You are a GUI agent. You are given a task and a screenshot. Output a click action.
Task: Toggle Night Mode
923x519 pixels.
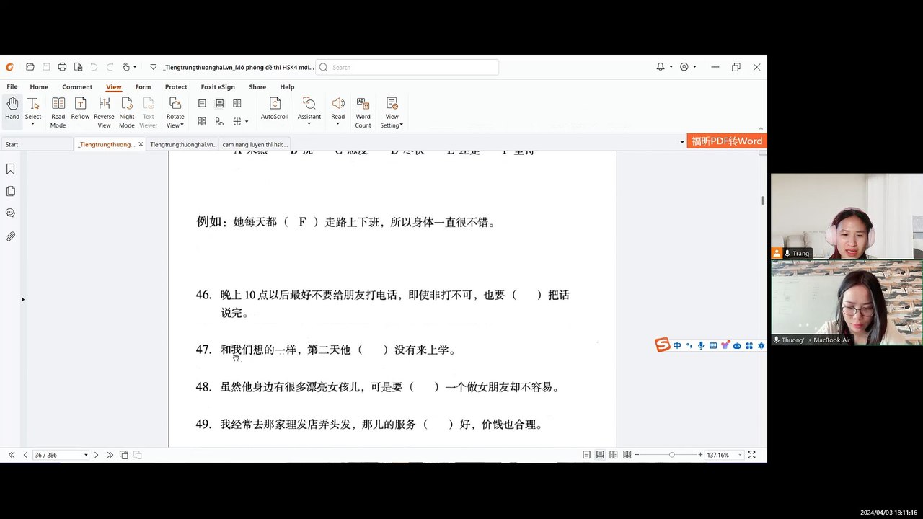[x=127, y=112]
